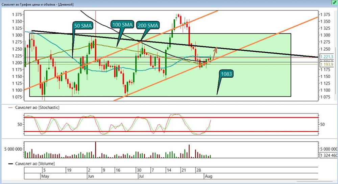338x184 pixels.
Task: Click the 50 label on left Stochastic axis
Action: click(20, 124)
